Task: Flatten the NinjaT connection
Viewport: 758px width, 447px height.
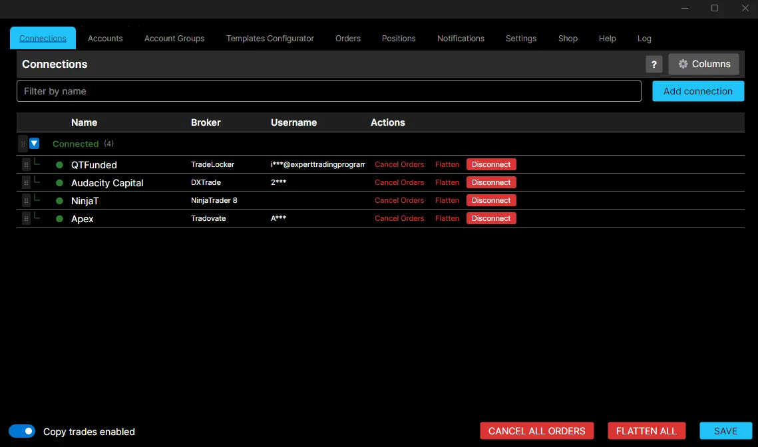Action: pos(447,200)
